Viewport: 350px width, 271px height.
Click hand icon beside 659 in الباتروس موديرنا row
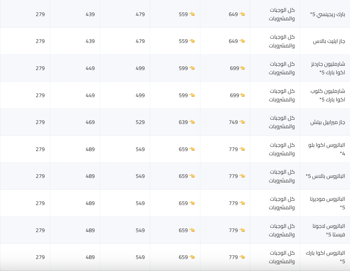(x=192, y=203)
